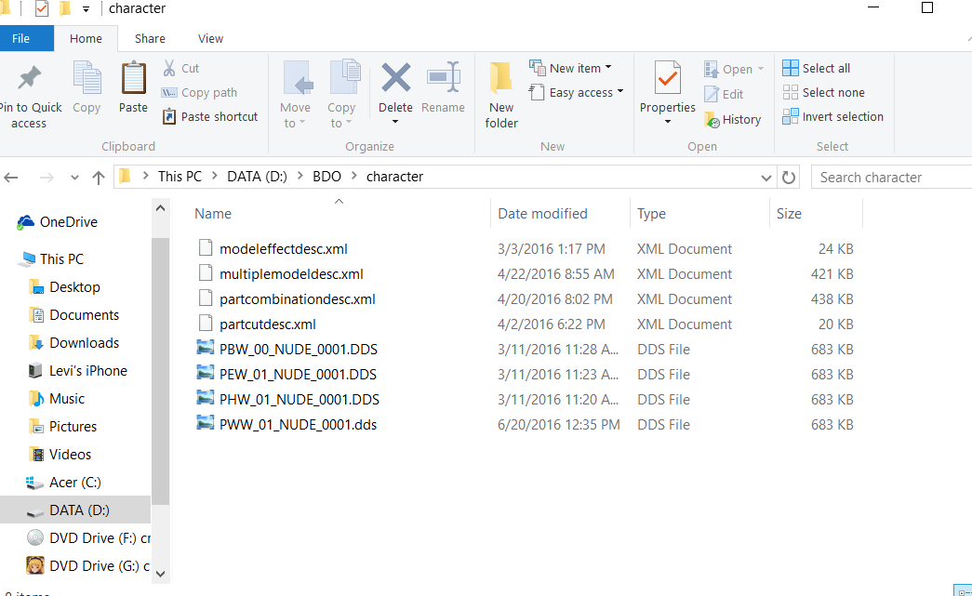
Task: Click the Up arrow navigation icon
Action: point(99,178)
